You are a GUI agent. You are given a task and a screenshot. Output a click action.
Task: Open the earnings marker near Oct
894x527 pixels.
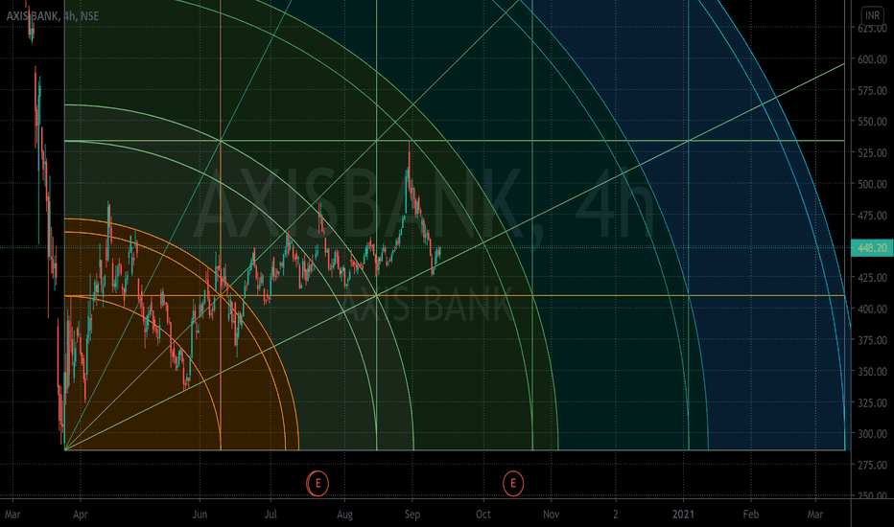(513, 484)
